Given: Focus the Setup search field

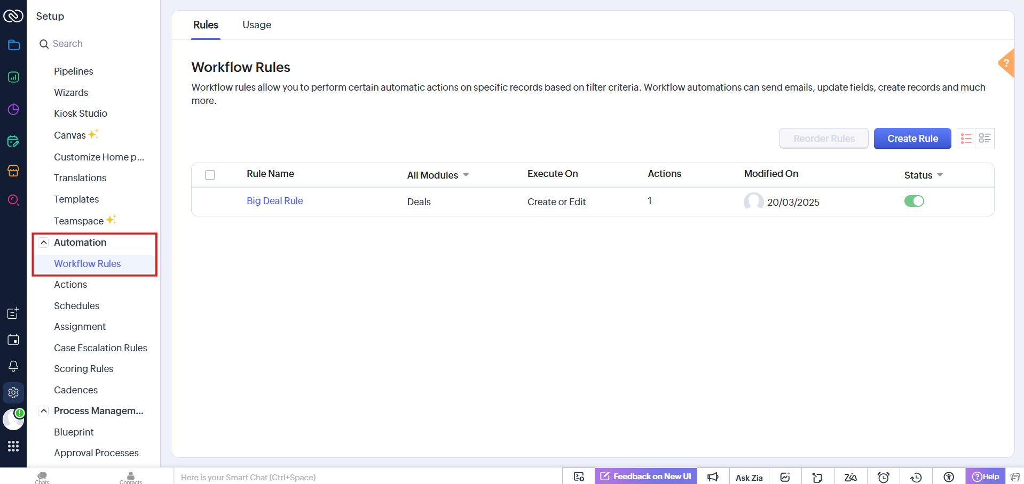Looking at the screenshot, I should 96,44.
